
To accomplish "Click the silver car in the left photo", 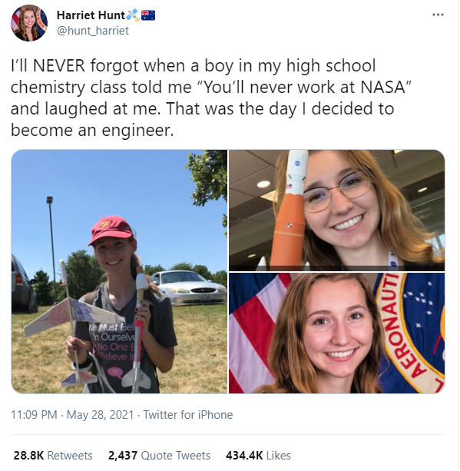I will point(189,287).
